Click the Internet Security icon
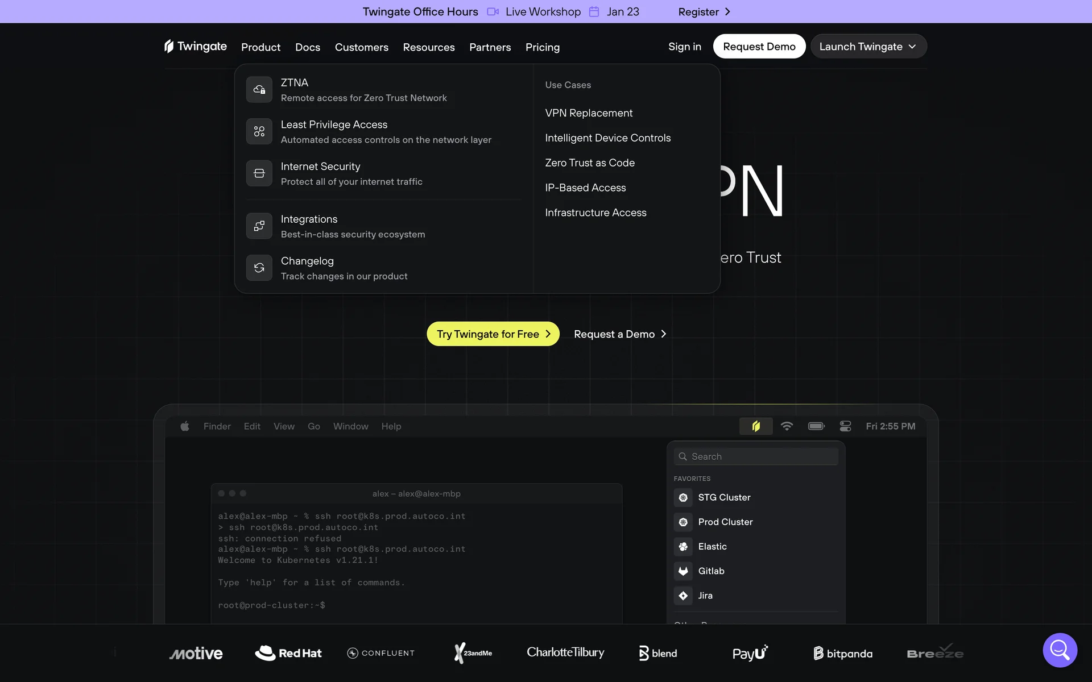This screenshot has height=682, width=1092. coord(259,173)
